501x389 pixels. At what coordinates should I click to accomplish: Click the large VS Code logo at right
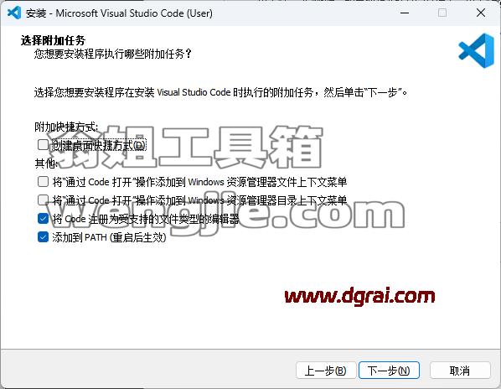(x=476, y=50)
